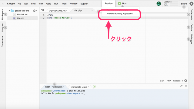This screenshot has height=109, width=194.
Task: Click the cursor position 2:21 in status bar
Action: click(162, 81)
